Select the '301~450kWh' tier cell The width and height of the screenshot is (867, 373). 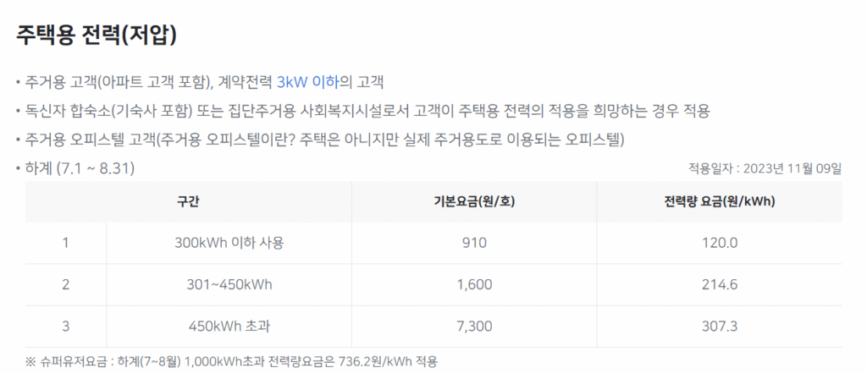click(x=229, y=284)
